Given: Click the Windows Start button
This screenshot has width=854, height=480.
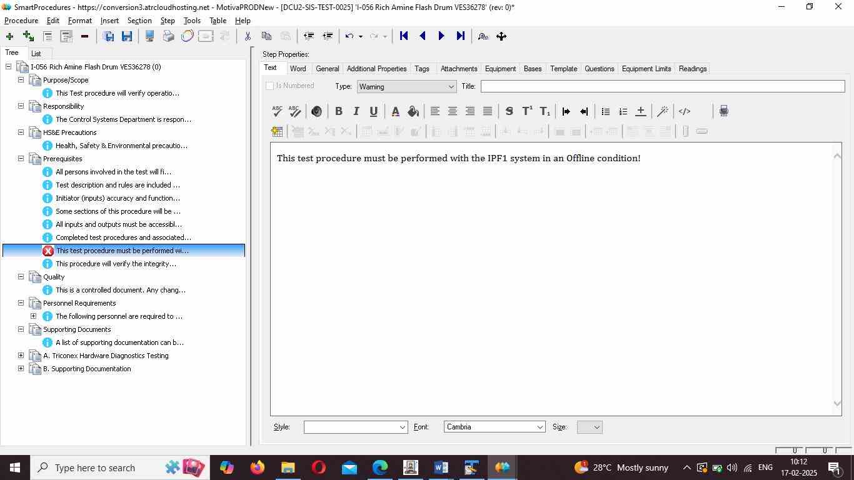Looking at the screenshot, I should [14, 467].
